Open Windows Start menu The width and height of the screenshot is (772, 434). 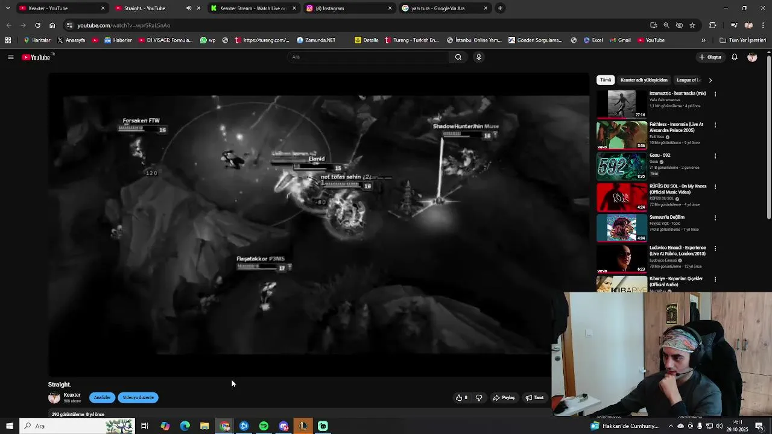point(10,426)
